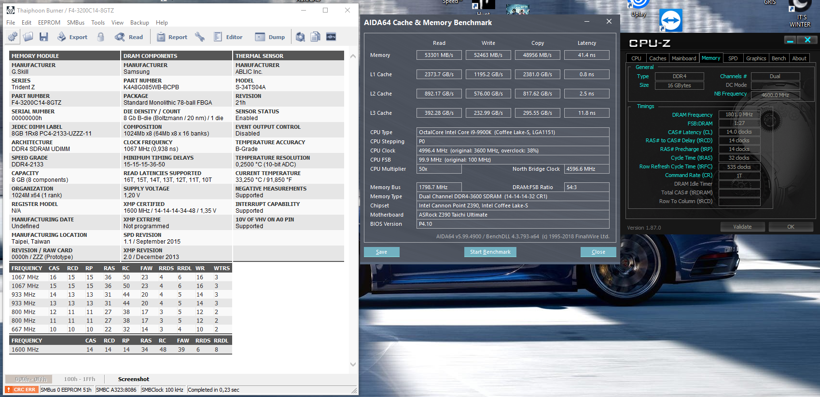Click the Export toolbar button

pyautogui.click(x=72, y=37)
